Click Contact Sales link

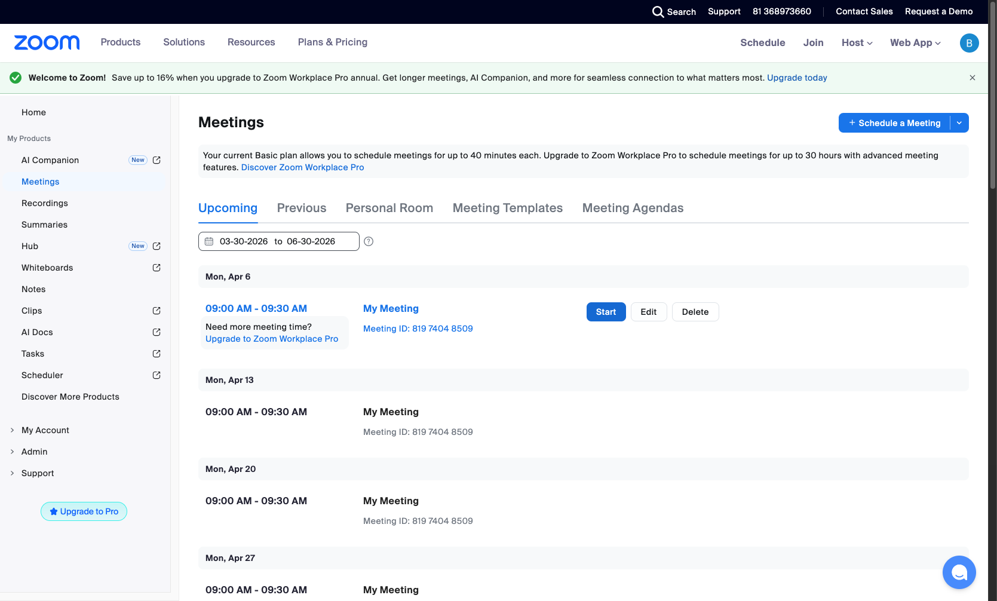click(x=864, y=12)
